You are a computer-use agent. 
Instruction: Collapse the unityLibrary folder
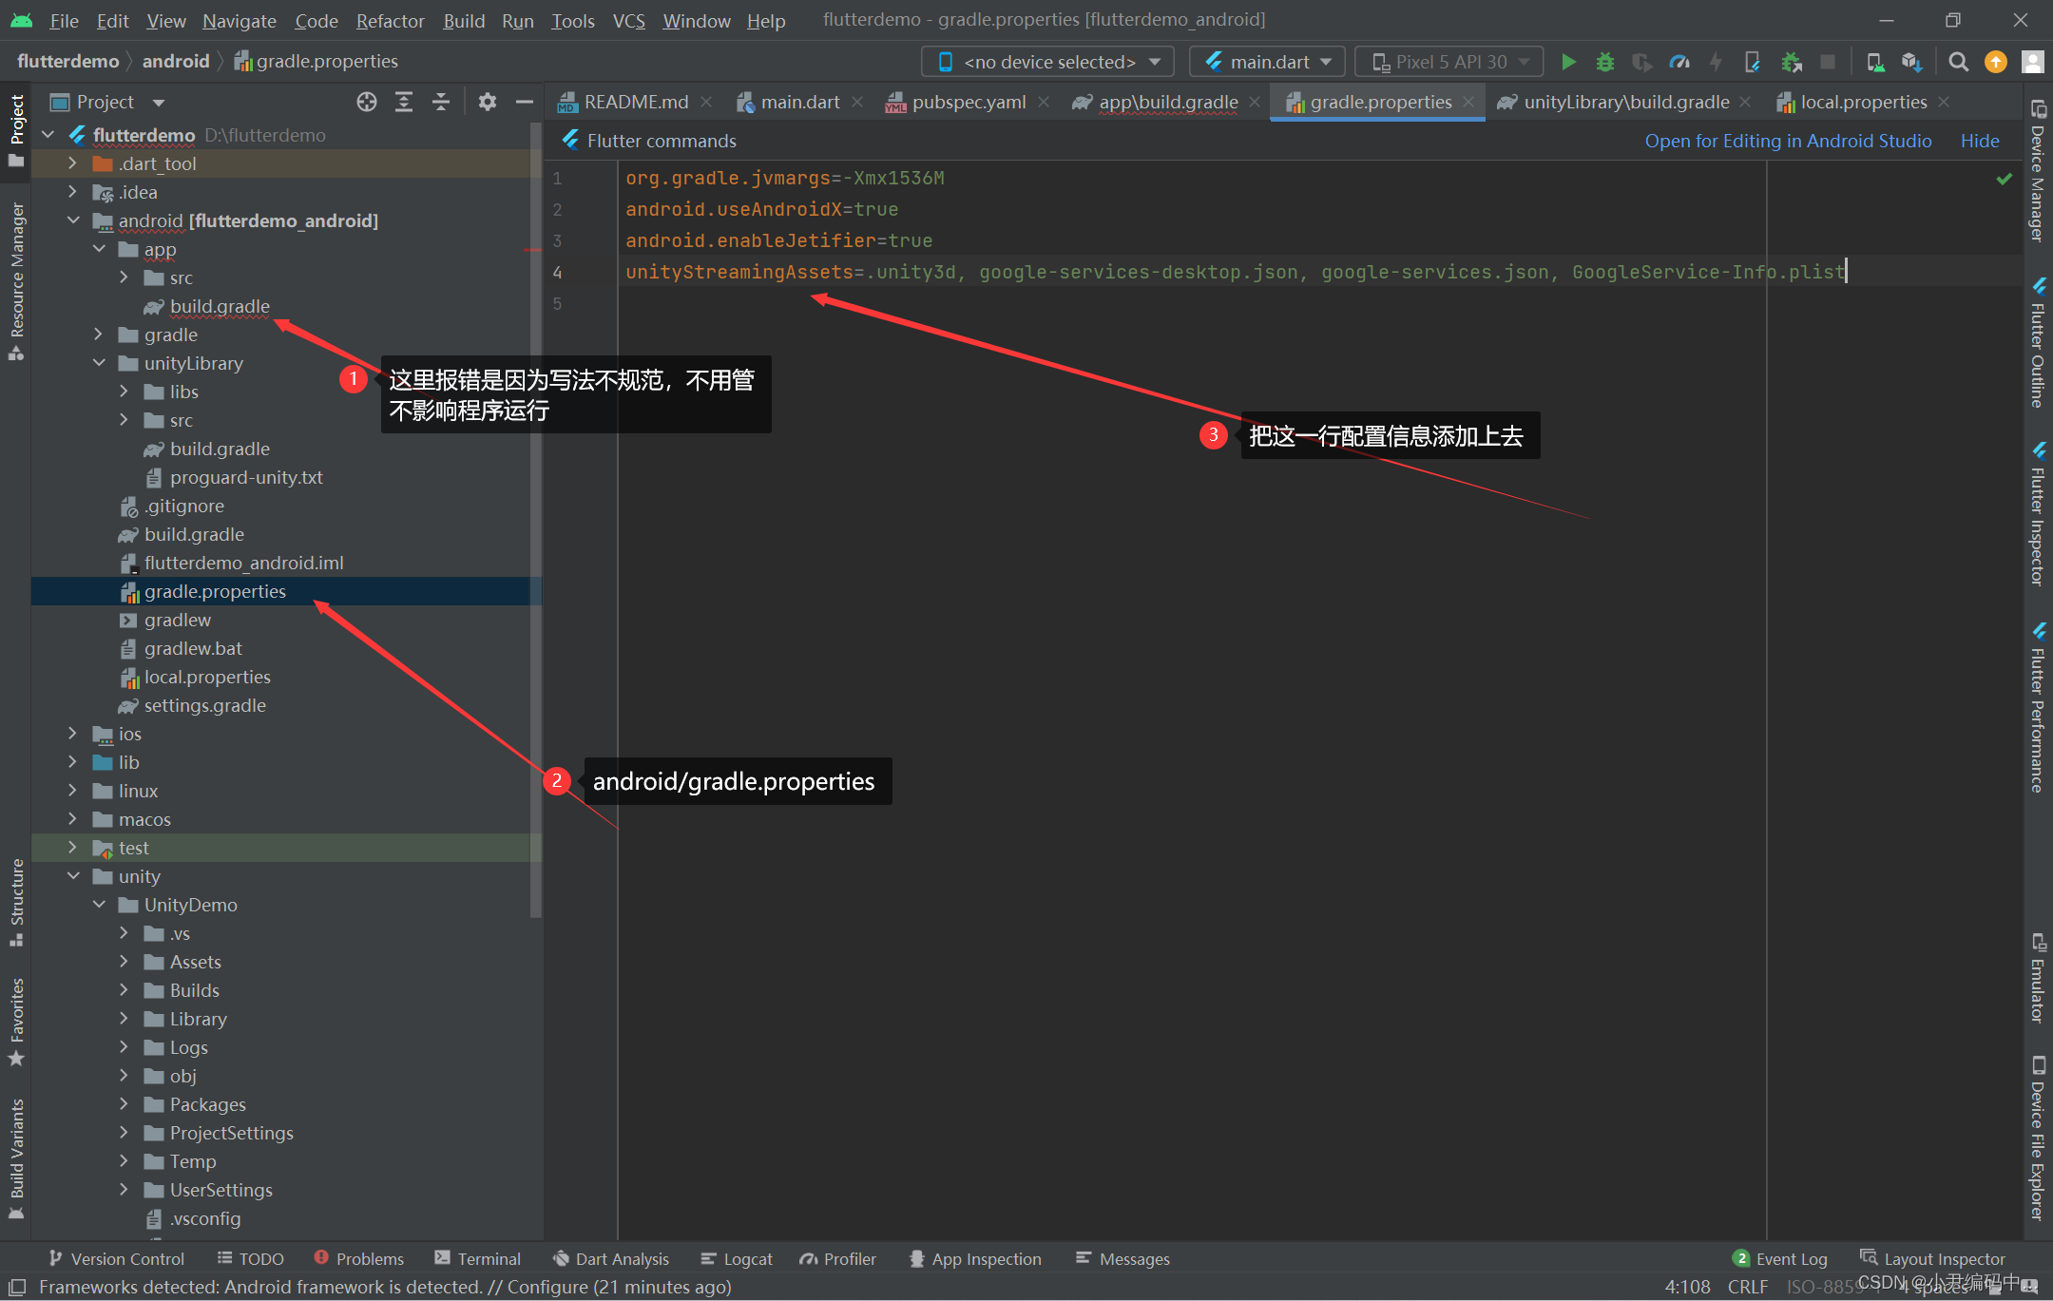99,363
